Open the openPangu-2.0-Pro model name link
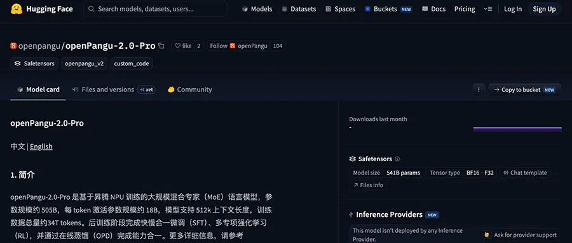This screenshot has width=572, height=243. click(111, 46)
